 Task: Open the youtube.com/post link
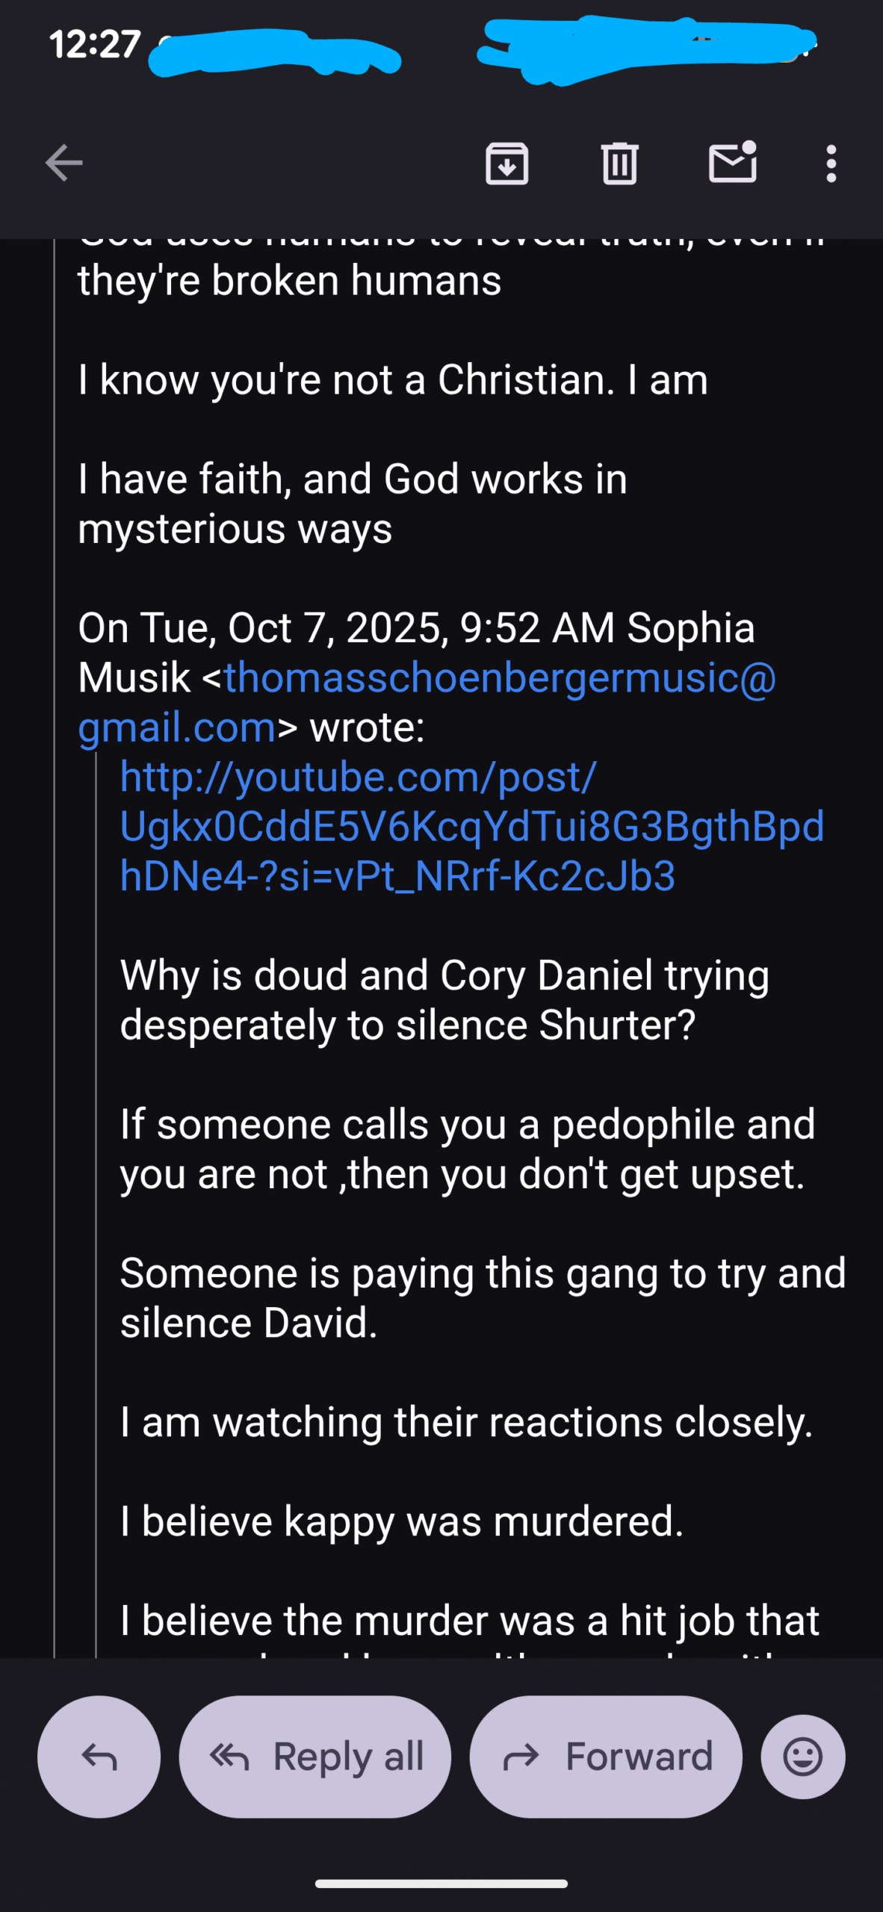pyautogui.click(x=471, y=826)
